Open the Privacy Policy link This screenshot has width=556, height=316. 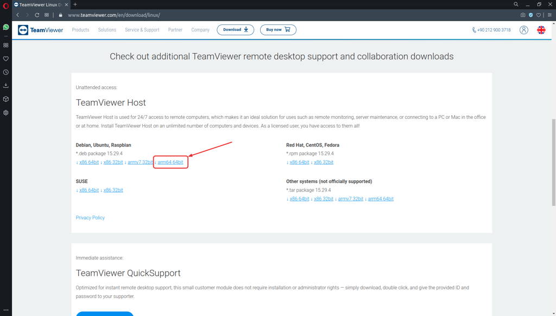90,218
